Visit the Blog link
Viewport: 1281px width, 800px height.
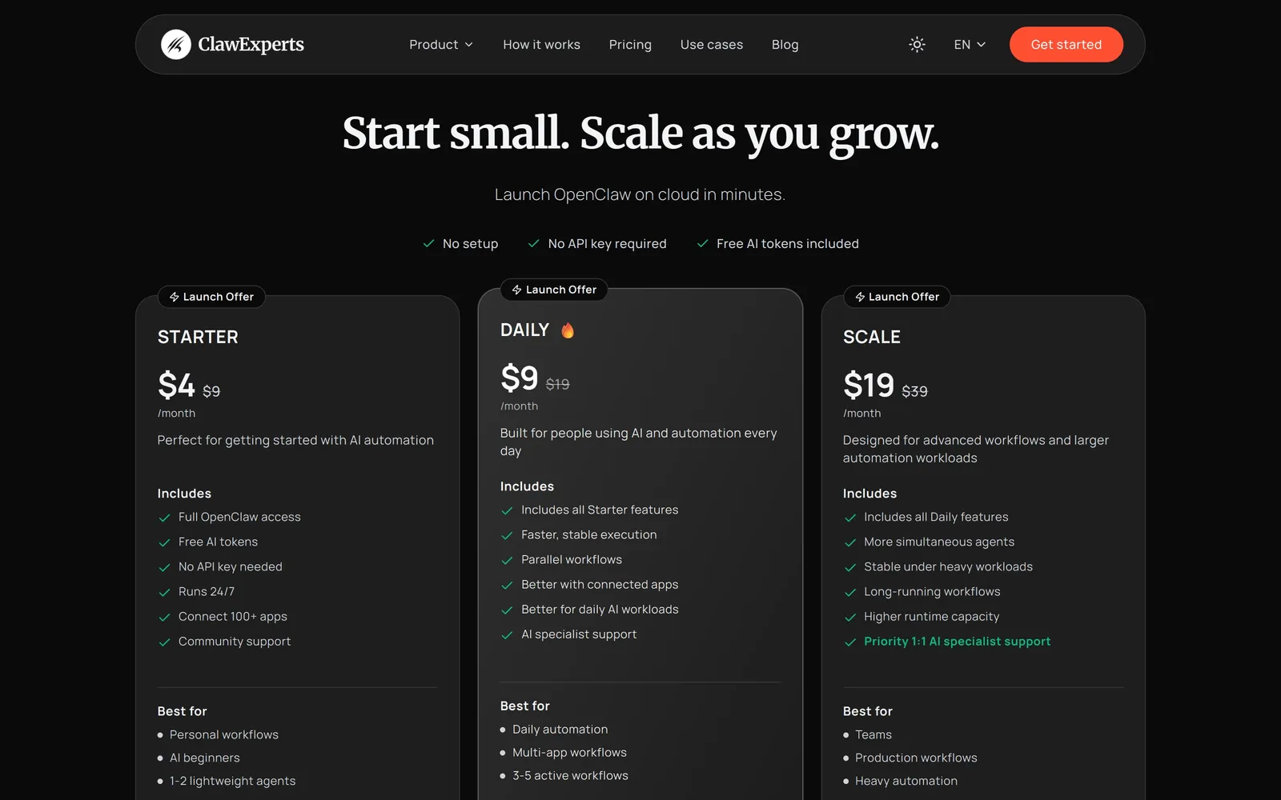click(x=785, y=45)
